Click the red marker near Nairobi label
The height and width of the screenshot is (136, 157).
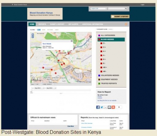(x=59, y=61)
